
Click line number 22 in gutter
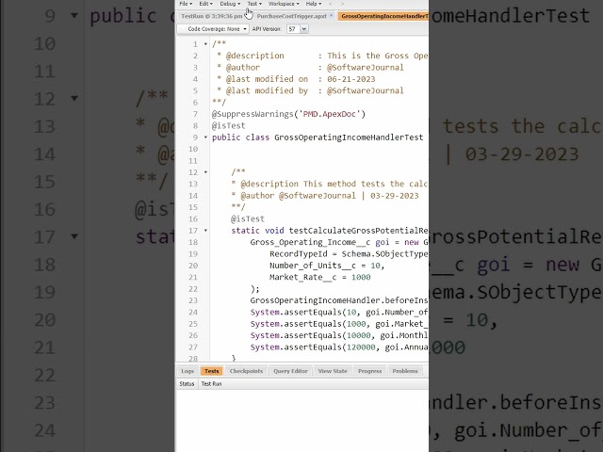(x=193, y=289)
